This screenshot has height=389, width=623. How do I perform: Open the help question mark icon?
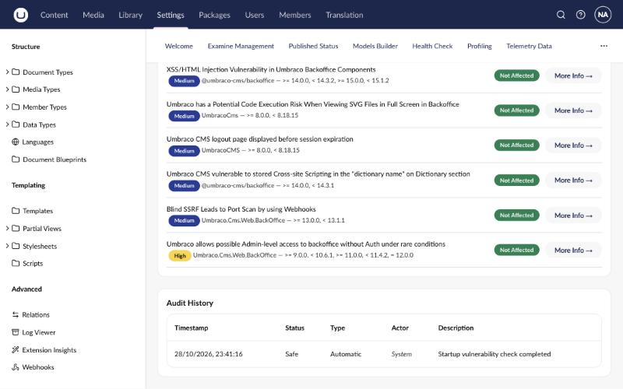point(580,15)
